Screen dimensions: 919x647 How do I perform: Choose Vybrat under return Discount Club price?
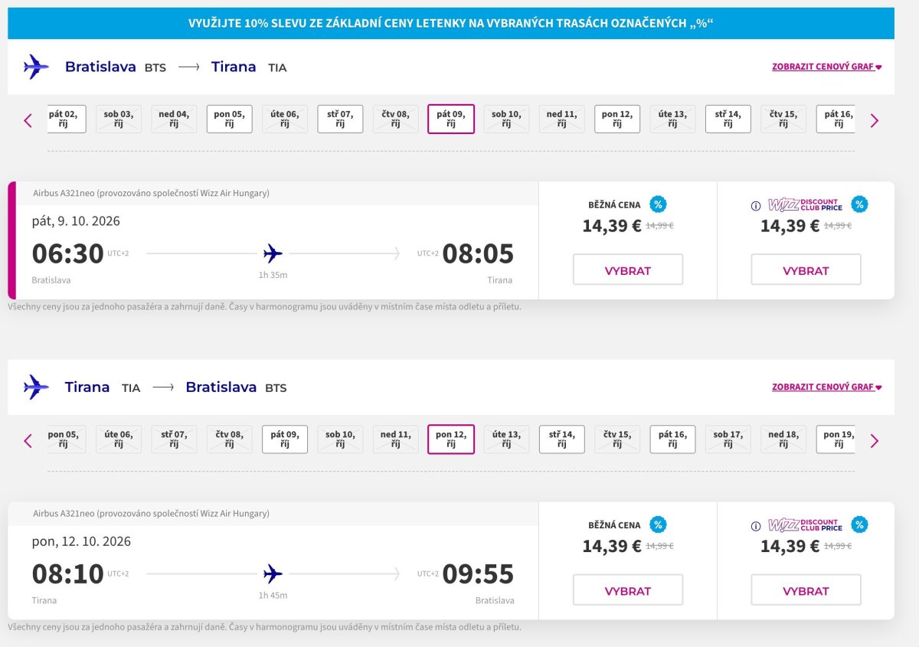click(806, 590)
